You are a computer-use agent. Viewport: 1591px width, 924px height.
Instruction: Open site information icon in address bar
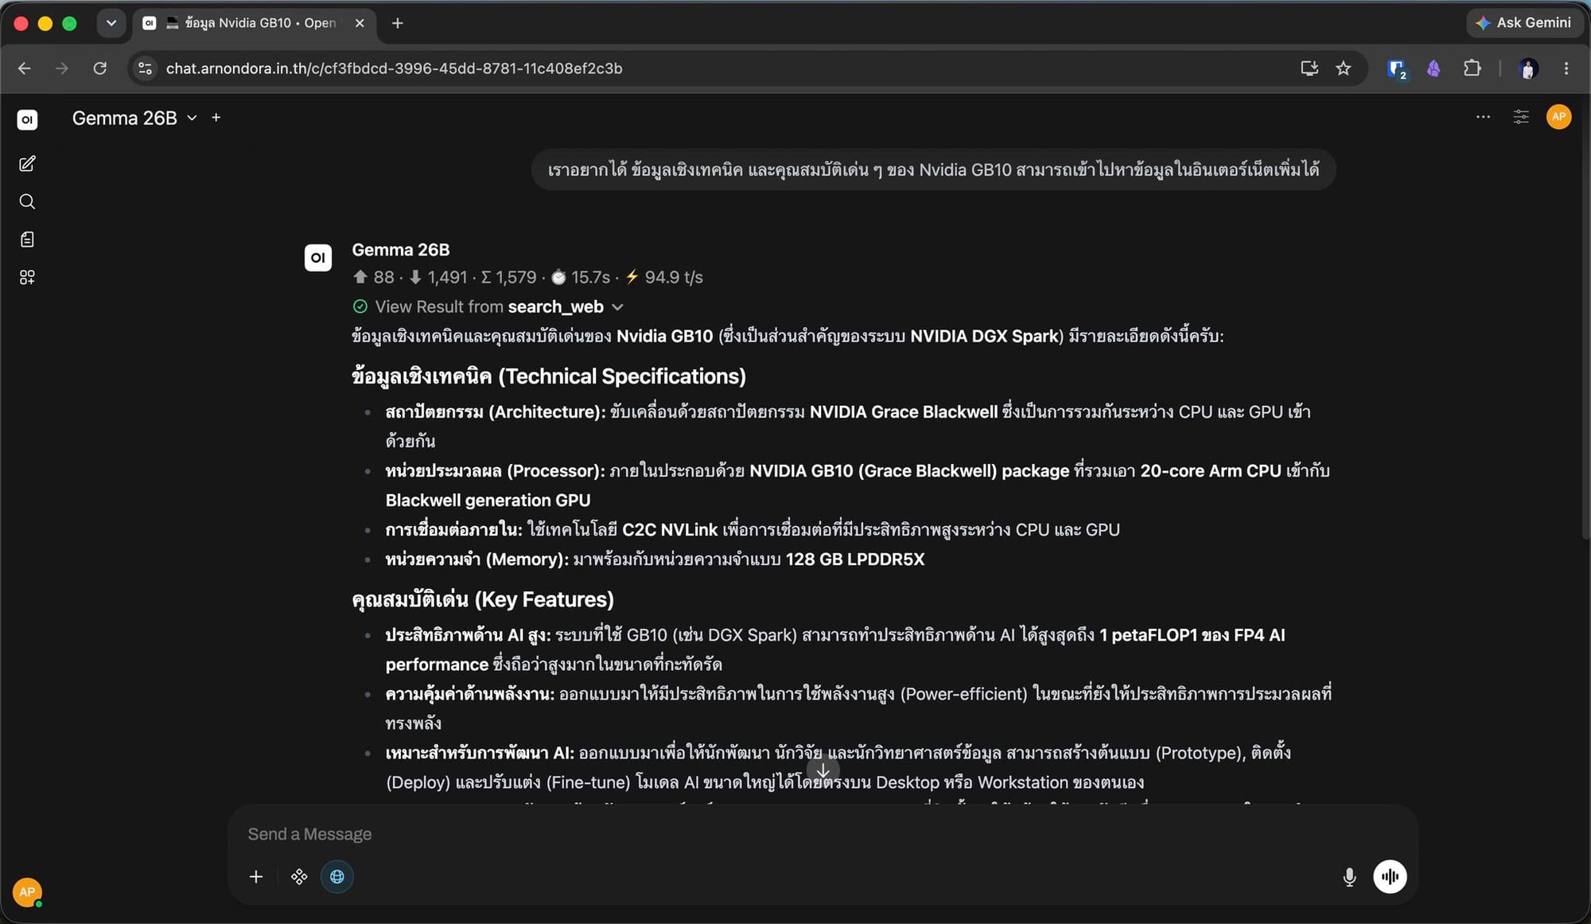[x=145, y=68]
